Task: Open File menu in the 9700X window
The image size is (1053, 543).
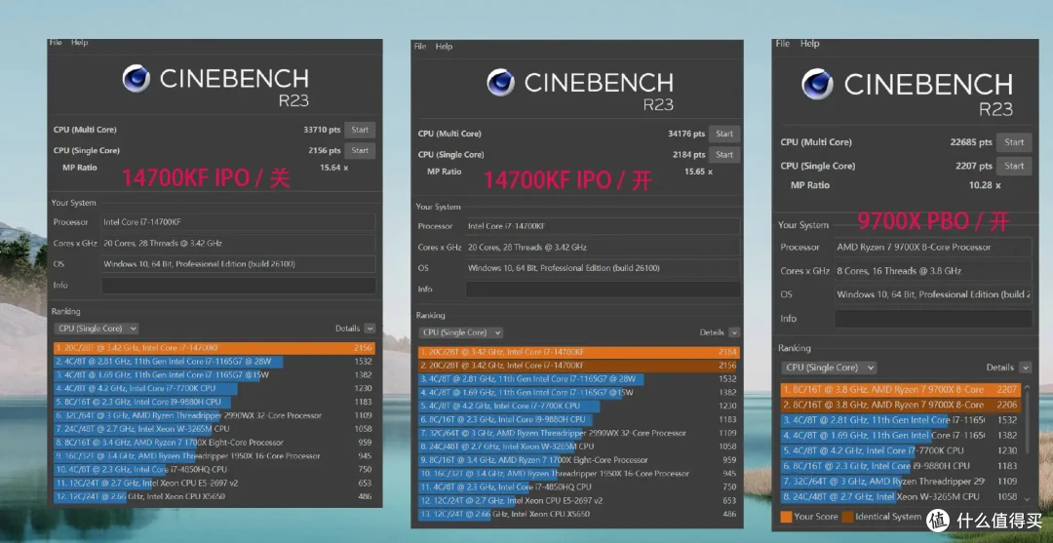Action: [x=782, y=43]
